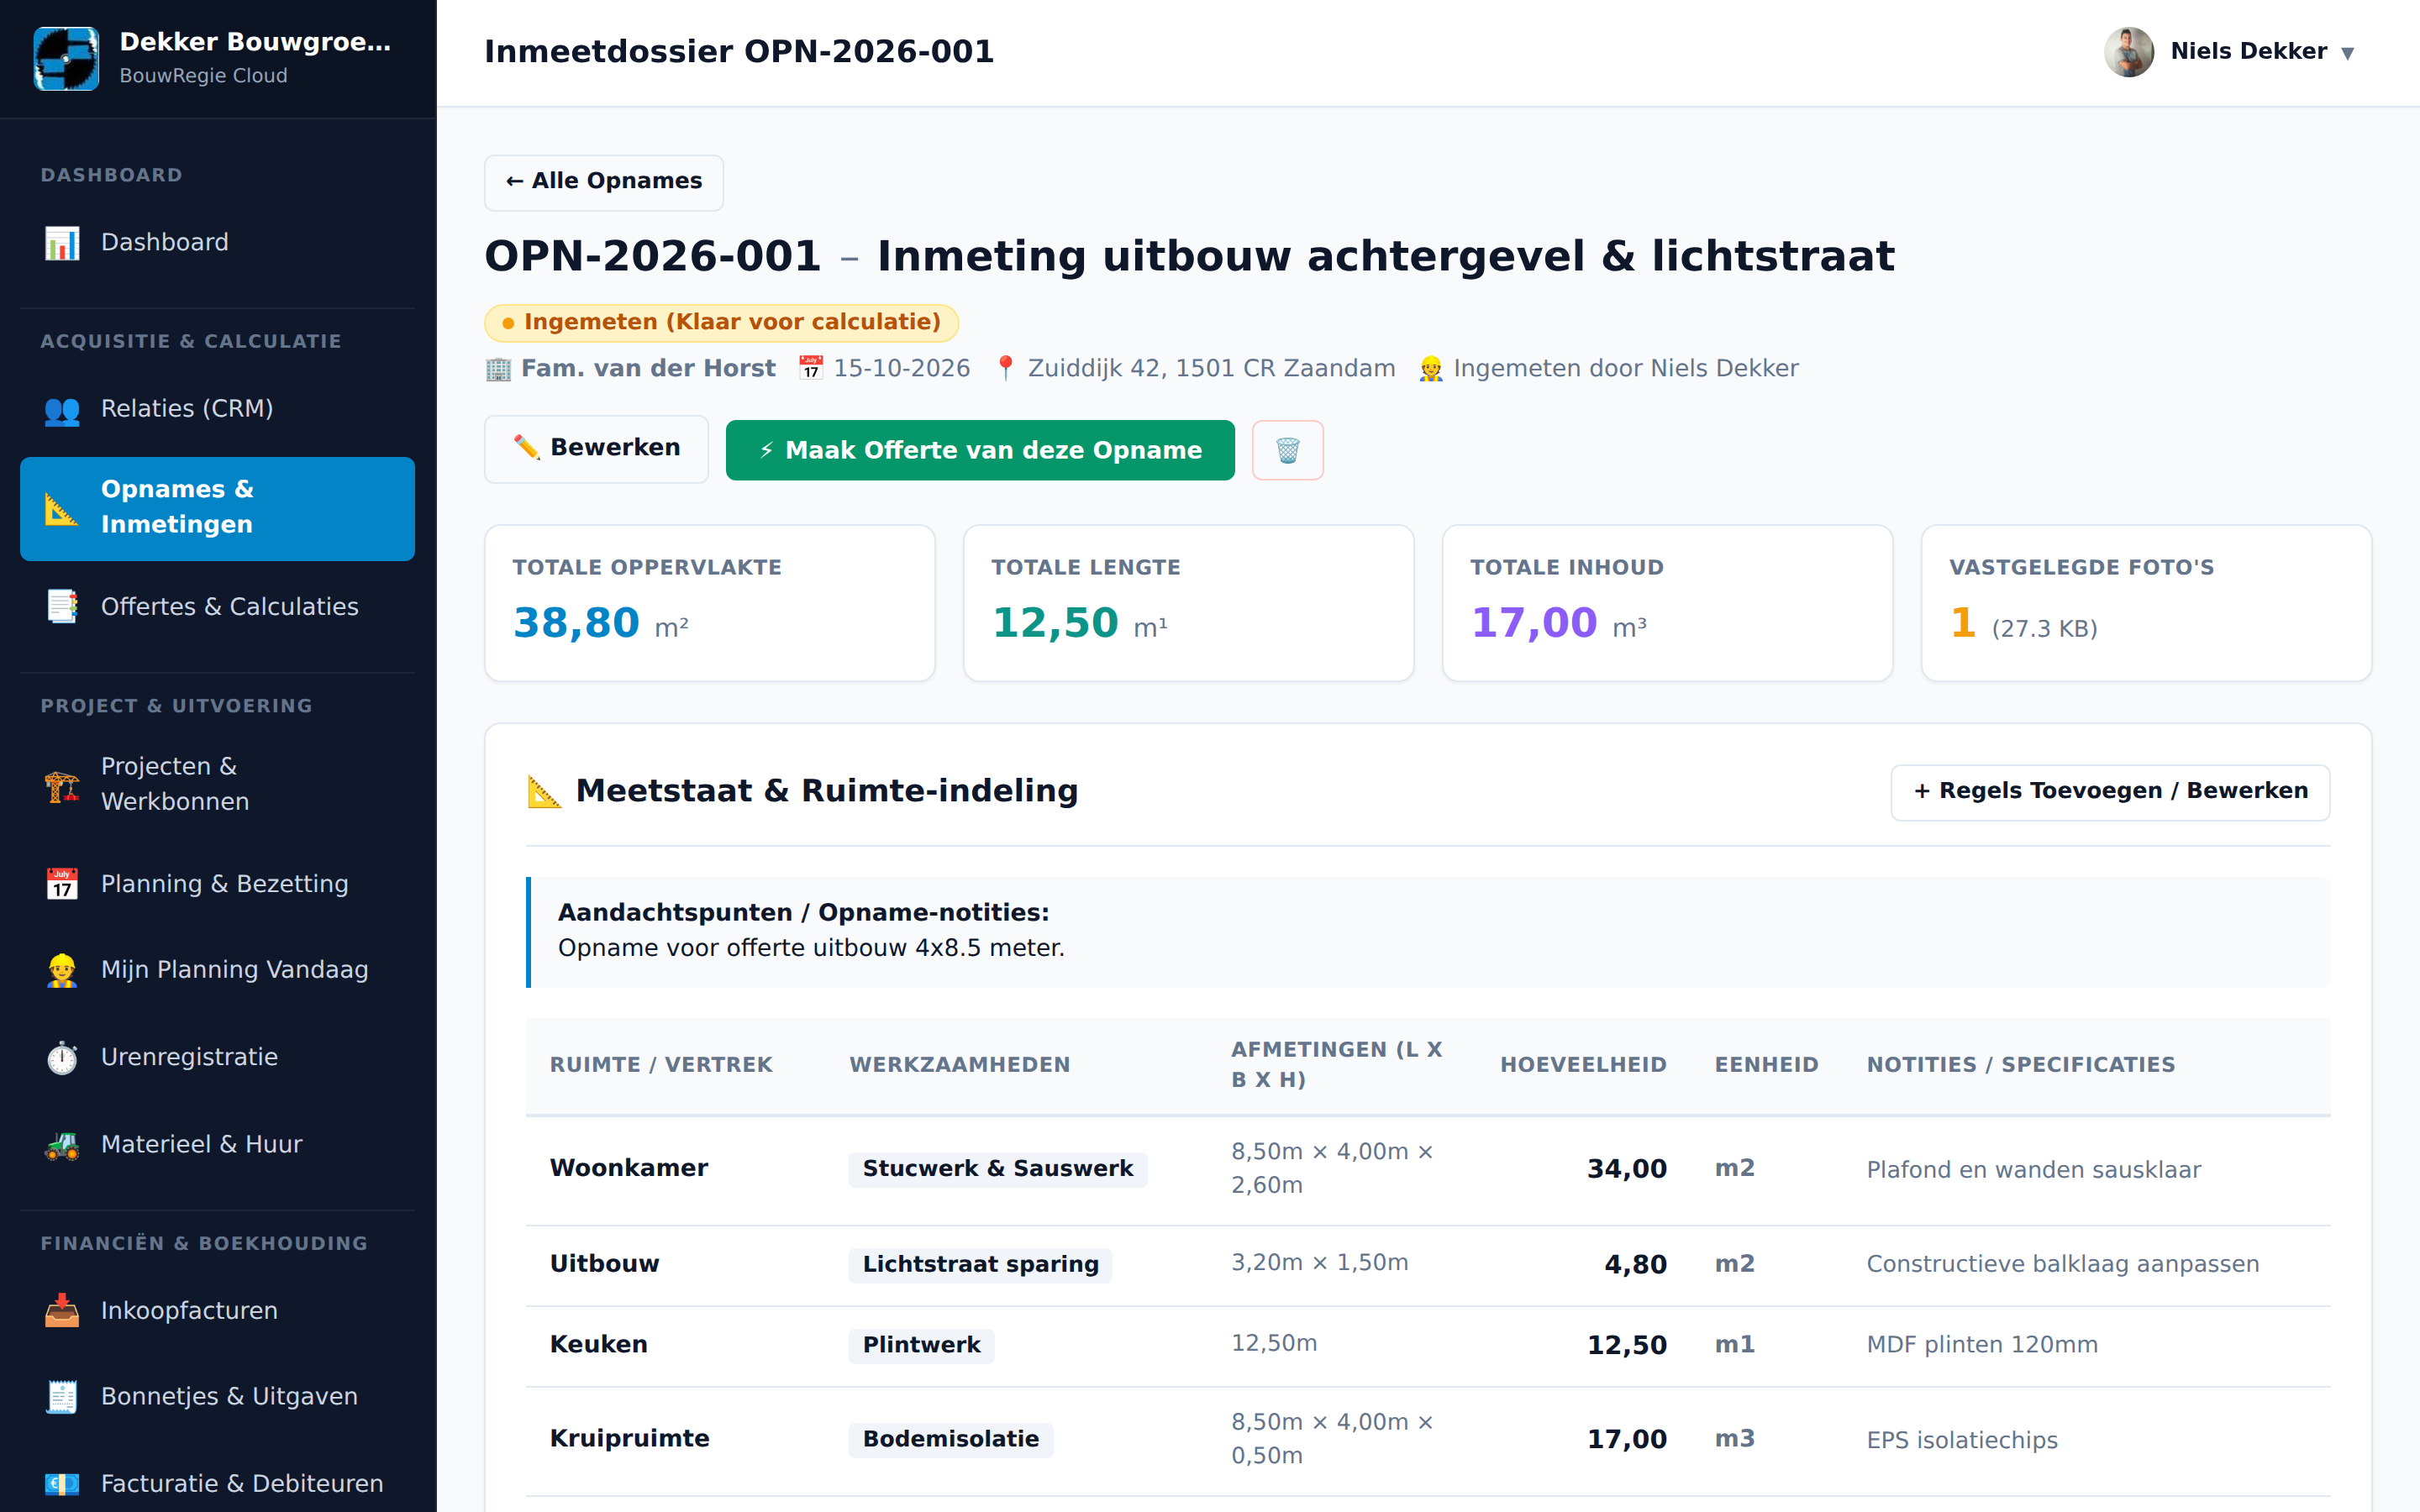The height and width of the screenshot is (1512, 2420).
Task: Click the Offertes & Calculaties document icon
Action: point(62,607)
